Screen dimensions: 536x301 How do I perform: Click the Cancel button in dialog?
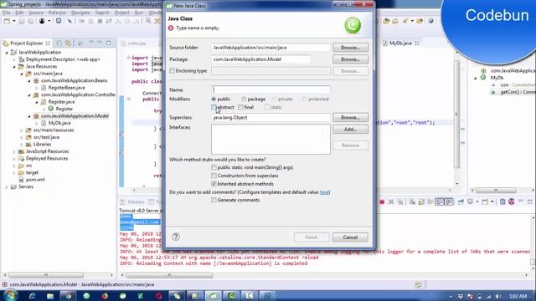click(350, 237)
